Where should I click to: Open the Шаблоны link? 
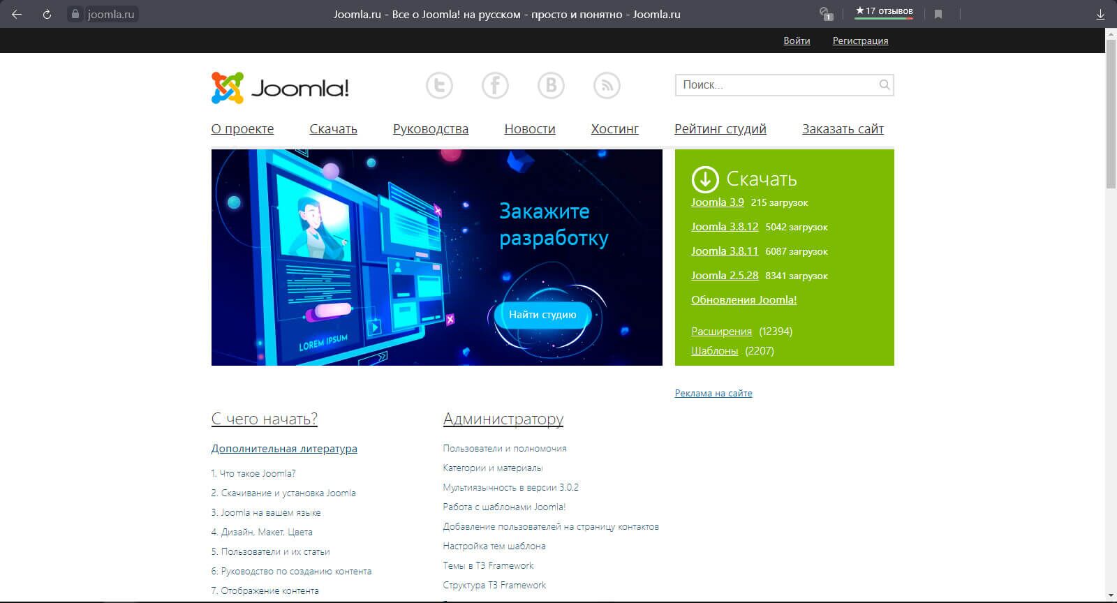coord(714,351)
